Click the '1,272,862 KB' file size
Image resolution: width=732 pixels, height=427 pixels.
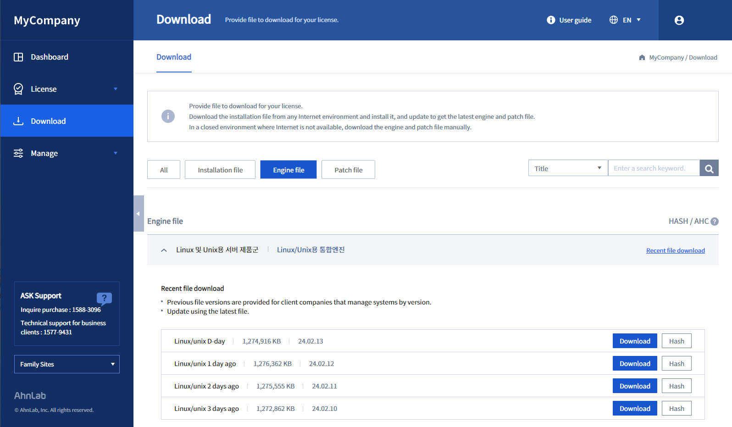tap(275, 409)
